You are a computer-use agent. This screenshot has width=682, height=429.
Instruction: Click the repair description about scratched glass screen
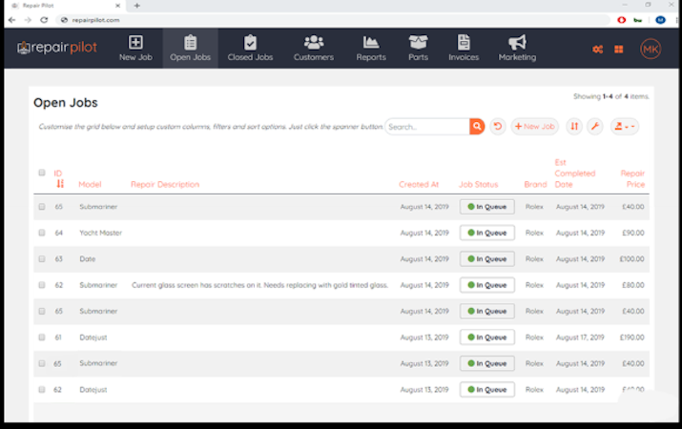[259, 285]
